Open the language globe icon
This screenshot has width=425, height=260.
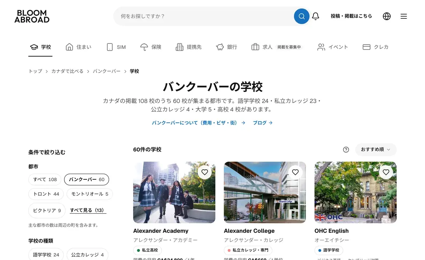click(387, 16)
